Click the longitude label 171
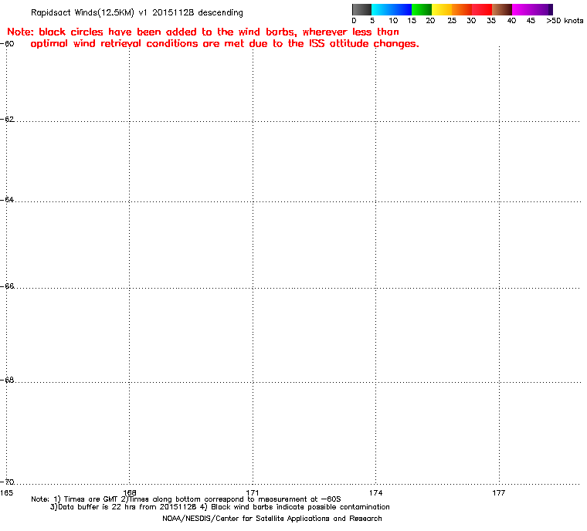The width and height of the screenshot is (587, 531). [x=253, y=493]
